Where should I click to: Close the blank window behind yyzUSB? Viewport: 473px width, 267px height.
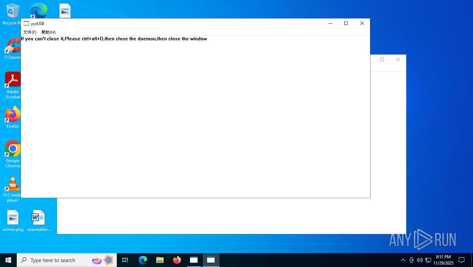398,59
